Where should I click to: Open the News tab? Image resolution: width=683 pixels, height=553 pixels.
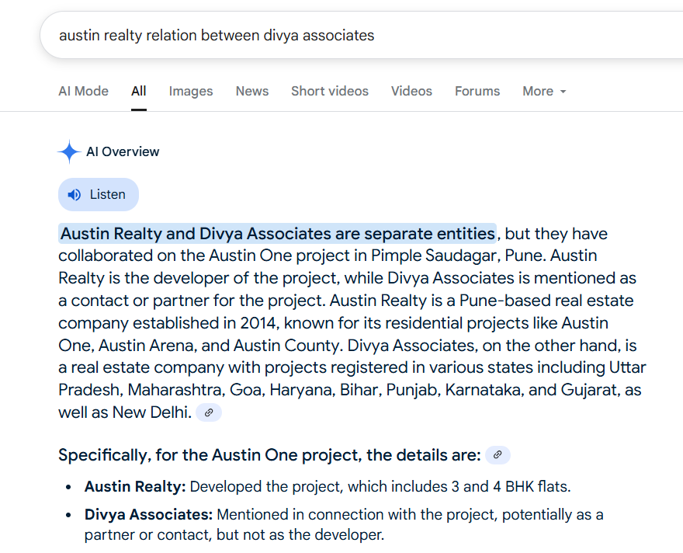(252, 91)
